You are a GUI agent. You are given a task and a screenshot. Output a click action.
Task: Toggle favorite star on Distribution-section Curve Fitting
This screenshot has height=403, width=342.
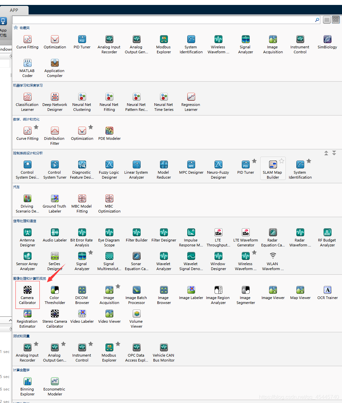(x=36, y=127)
